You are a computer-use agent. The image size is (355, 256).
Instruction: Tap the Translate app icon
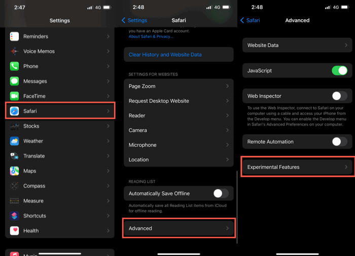14,156
